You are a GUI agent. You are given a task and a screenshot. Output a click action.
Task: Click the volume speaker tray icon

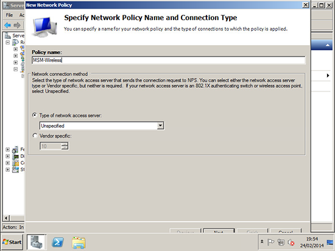[x=291, y=242]
